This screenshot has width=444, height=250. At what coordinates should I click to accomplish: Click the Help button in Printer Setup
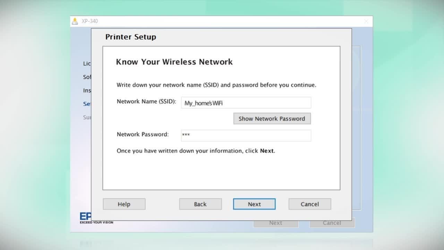[124, 204]
